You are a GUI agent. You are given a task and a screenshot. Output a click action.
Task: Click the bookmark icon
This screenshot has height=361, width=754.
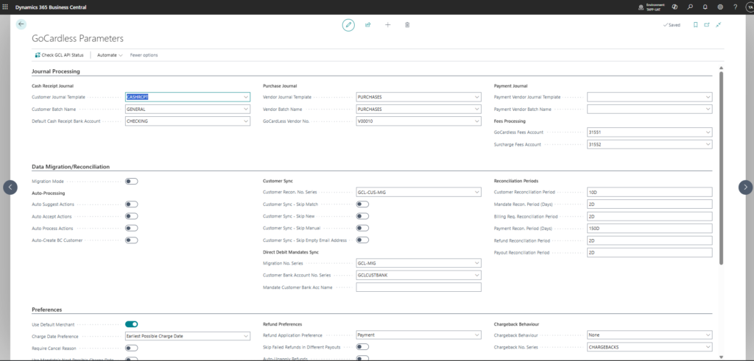[695, 24]
